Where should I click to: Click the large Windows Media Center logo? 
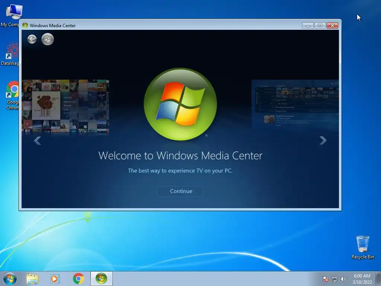(180, 104)
